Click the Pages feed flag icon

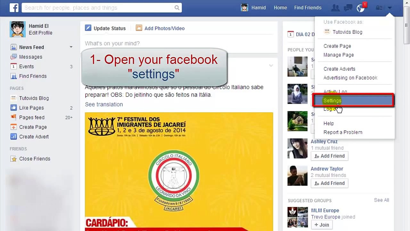pos(13,117)
